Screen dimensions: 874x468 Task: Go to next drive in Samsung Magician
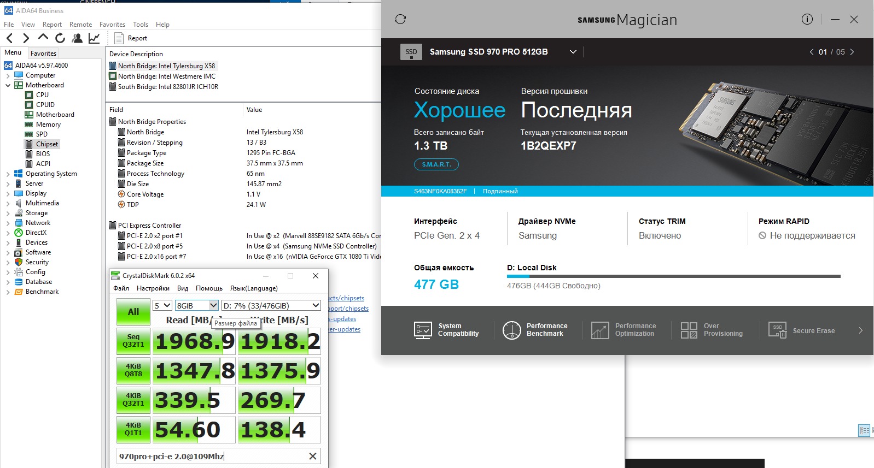click(x=852, y=52)
